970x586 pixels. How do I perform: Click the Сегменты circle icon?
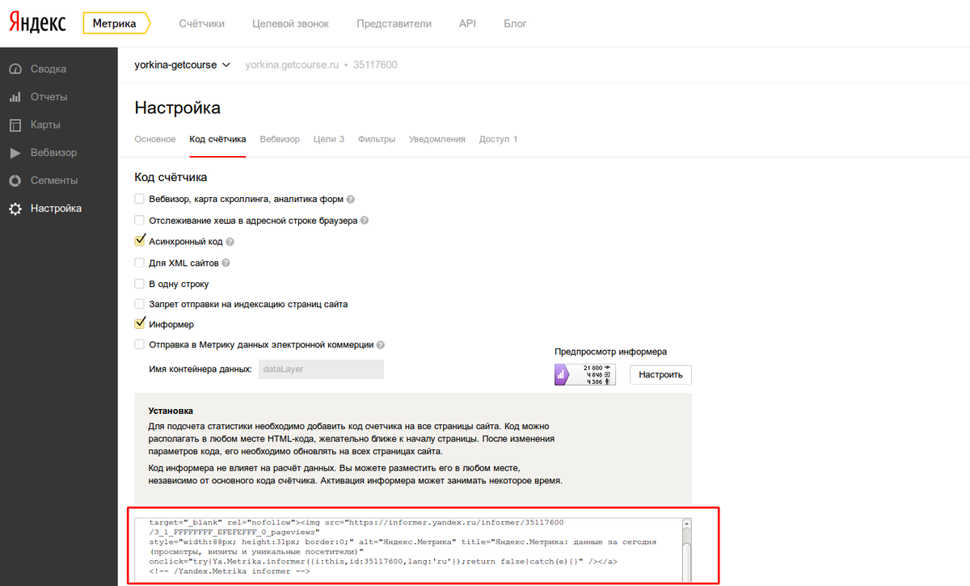15,181
